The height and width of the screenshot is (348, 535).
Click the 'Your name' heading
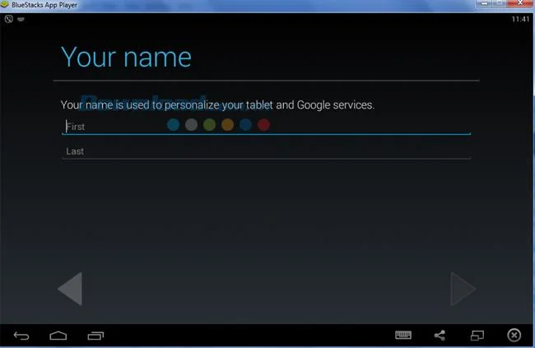[126, 57]
